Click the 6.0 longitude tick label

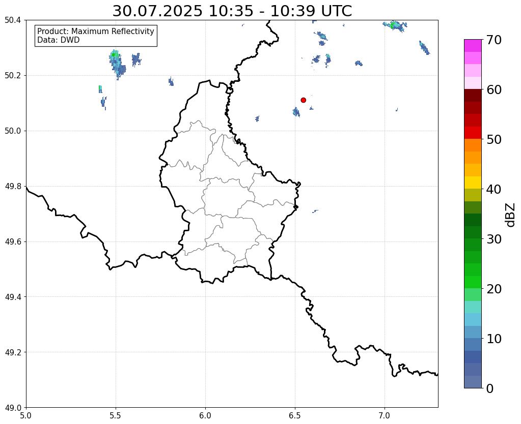205,416
